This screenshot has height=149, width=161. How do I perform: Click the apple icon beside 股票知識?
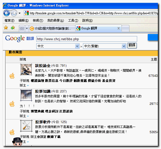(x=12, y=104)
